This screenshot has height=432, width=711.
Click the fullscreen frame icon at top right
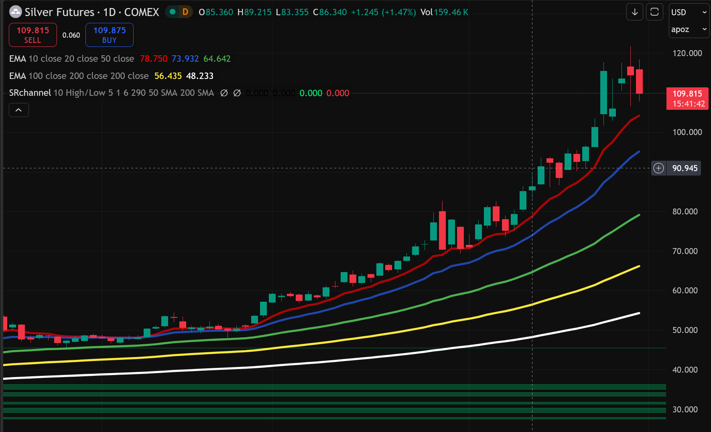pos(654,12)
